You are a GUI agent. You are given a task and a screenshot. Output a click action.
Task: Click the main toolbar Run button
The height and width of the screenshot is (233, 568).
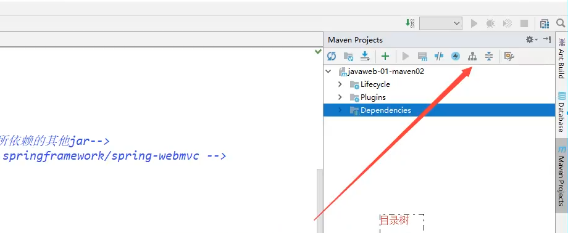474,23
